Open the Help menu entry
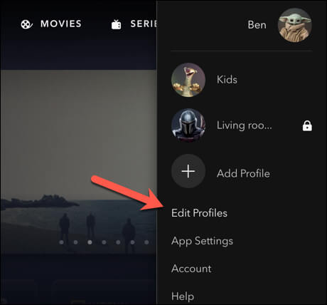 point(183,296)
